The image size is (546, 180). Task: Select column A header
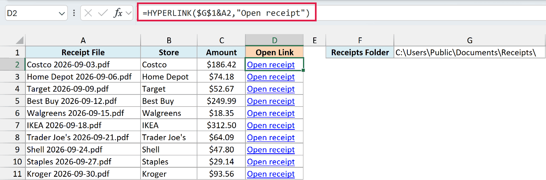coord(83,40)
